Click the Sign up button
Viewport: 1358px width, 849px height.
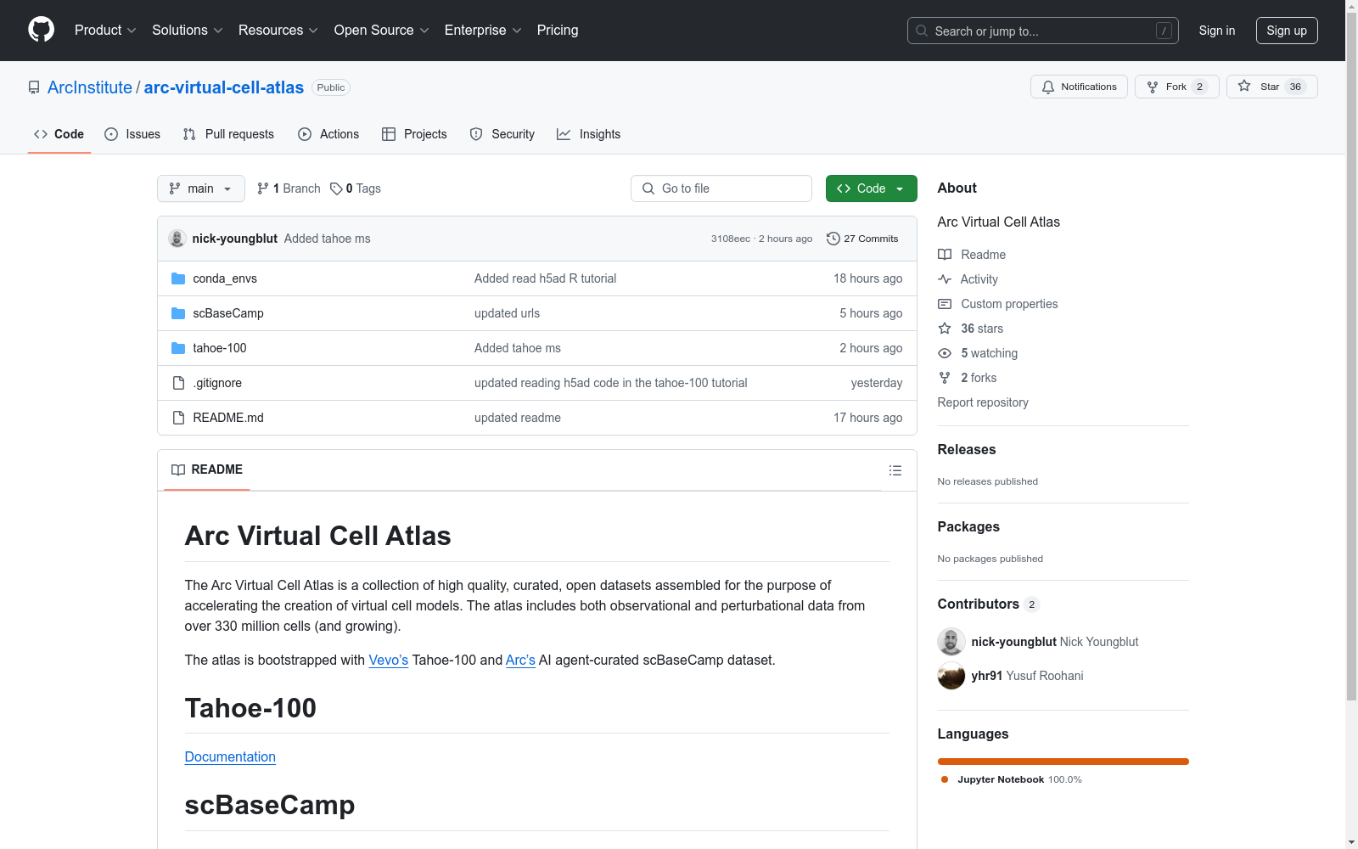(1286, 31)
